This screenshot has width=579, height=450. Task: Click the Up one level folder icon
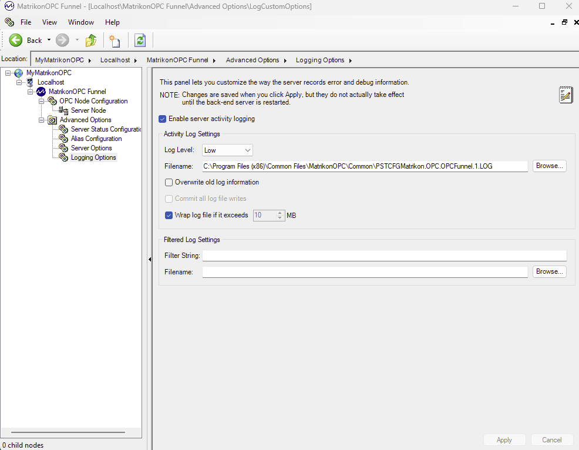point(91,41)
